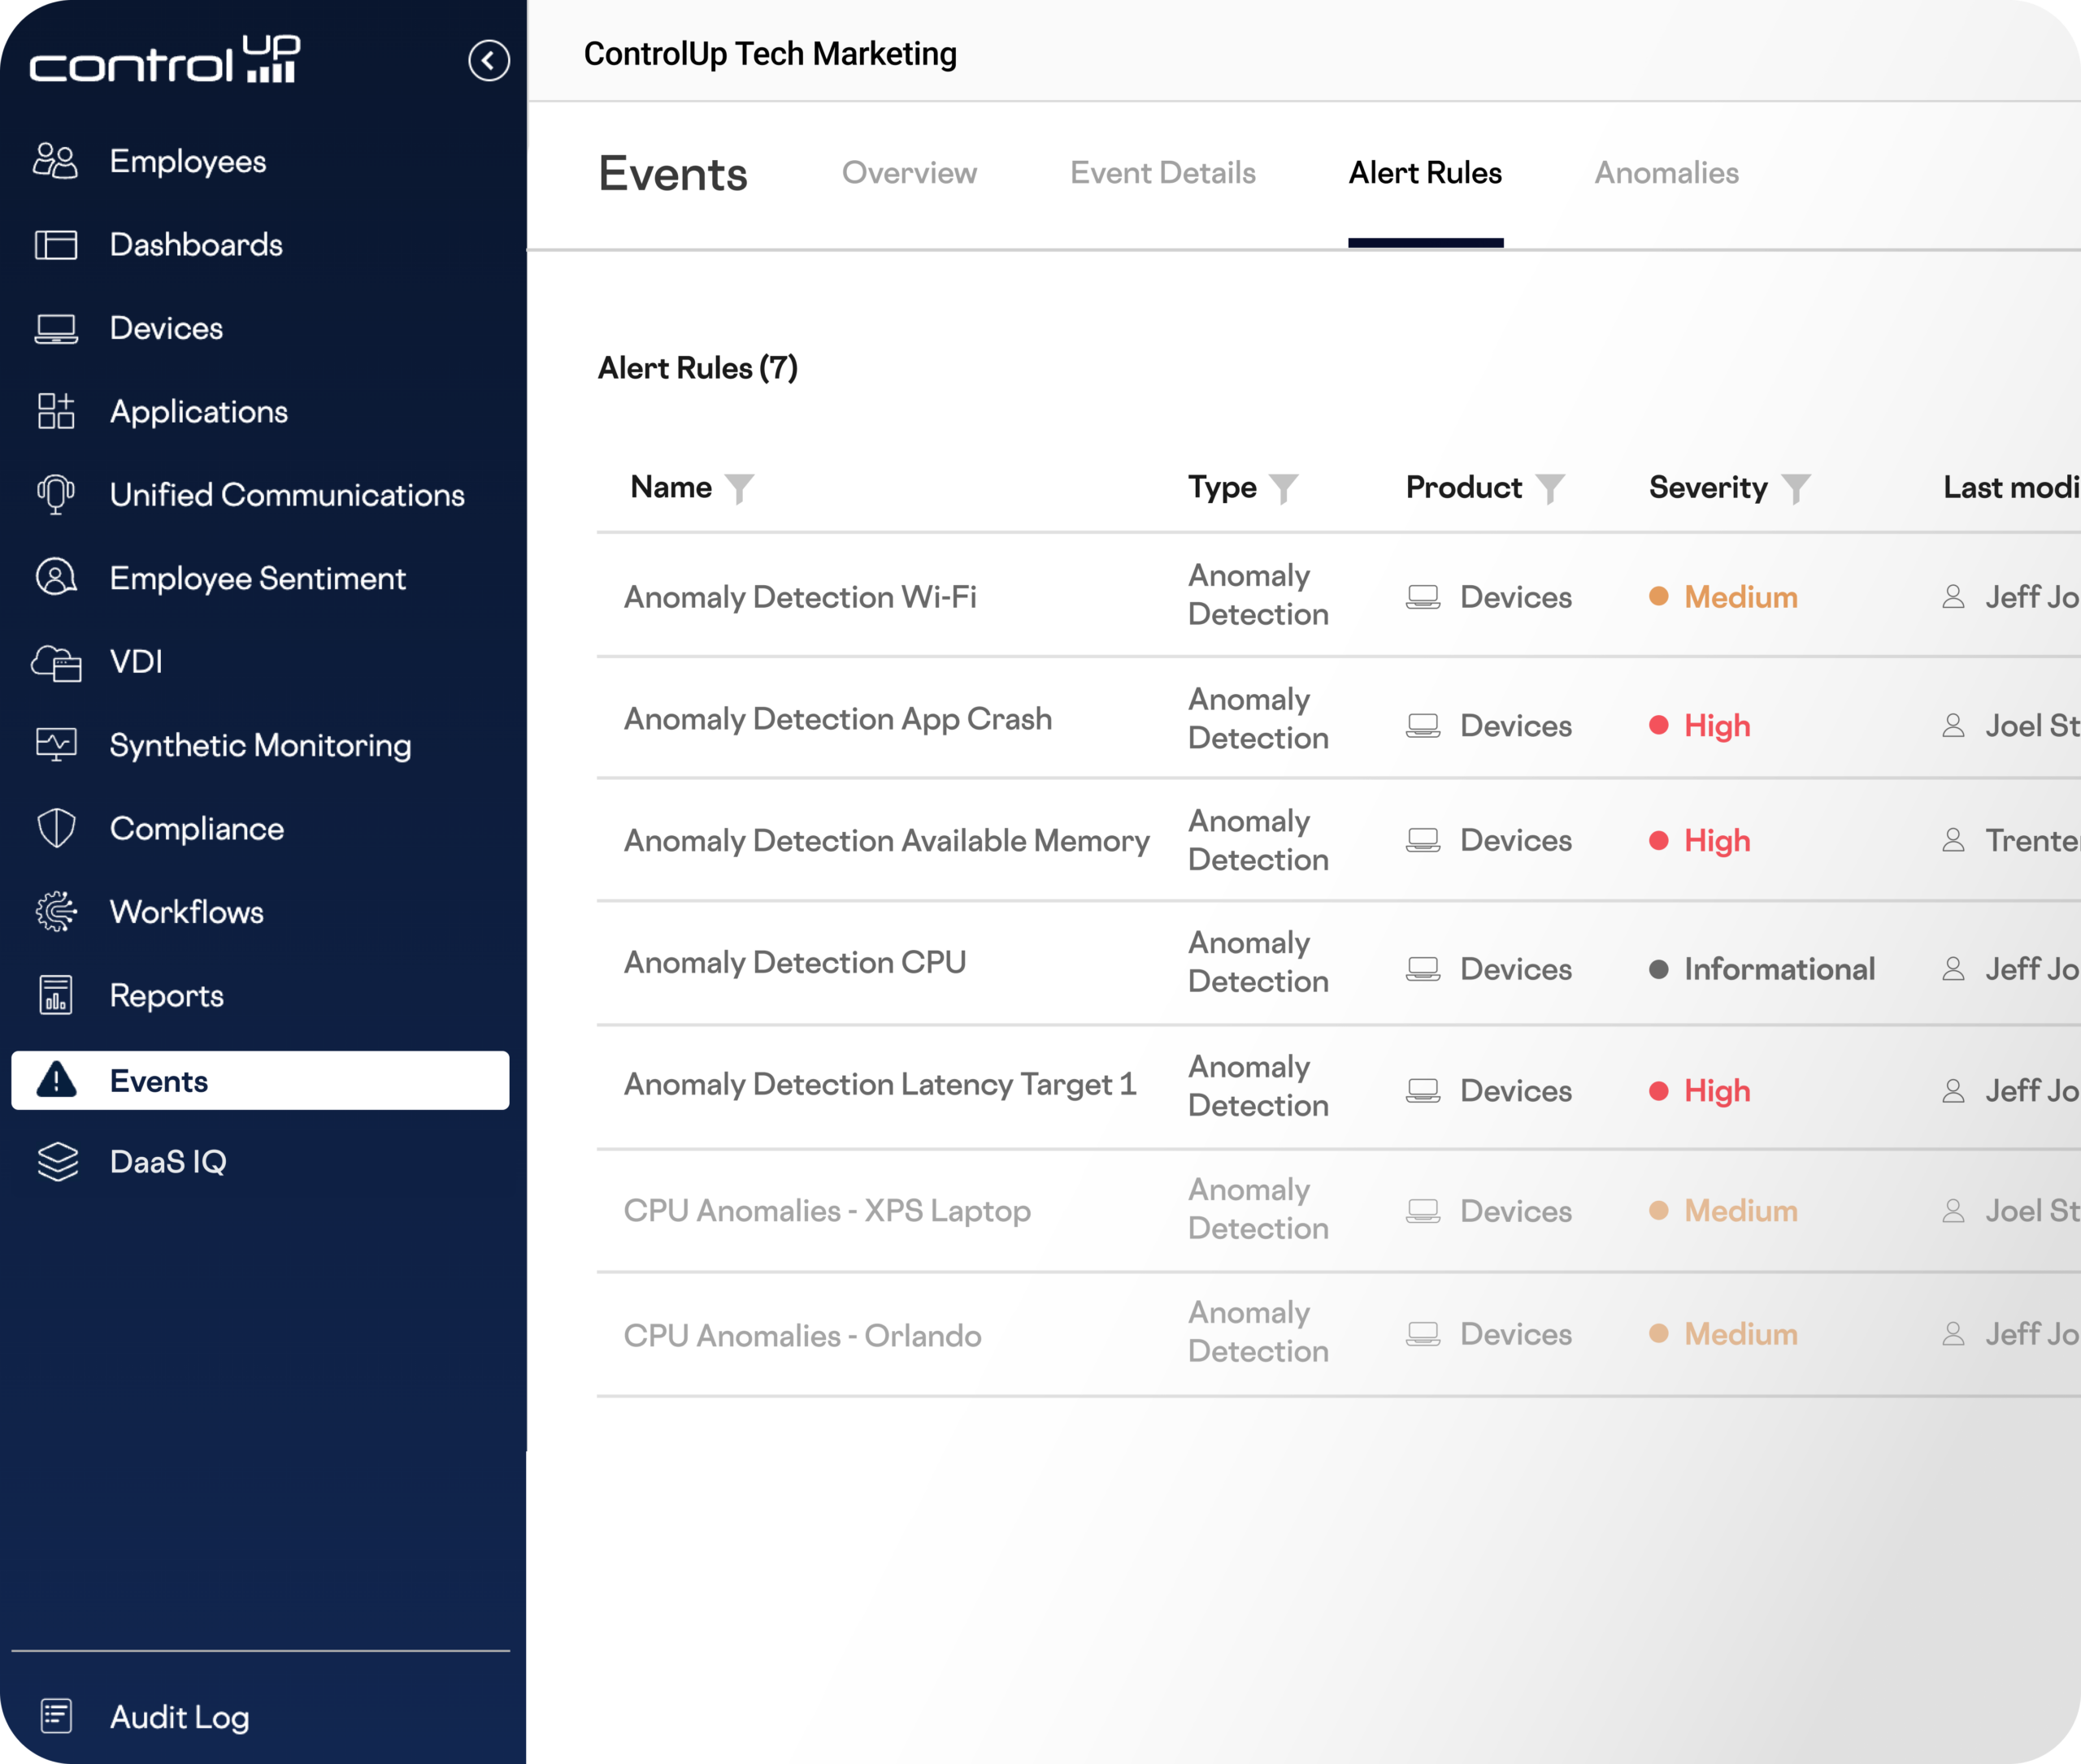Open the Audit Log icon
This screenshot has height=1764, width=2081.
tap(56, 1716)
